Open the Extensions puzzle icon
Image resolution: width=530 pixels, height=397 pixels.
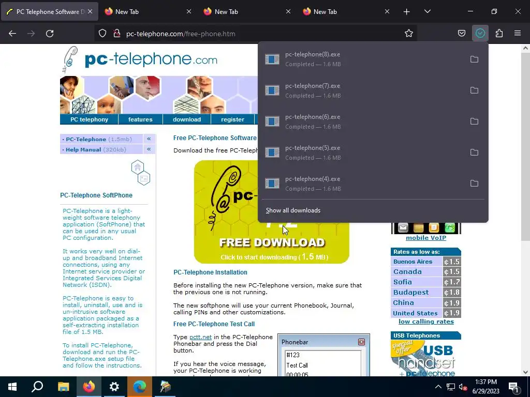[499, 34]
